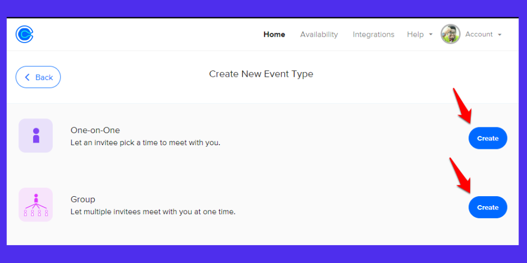
Task: Click 'Let multiple invitees meet with you' description
Action: 153,212
